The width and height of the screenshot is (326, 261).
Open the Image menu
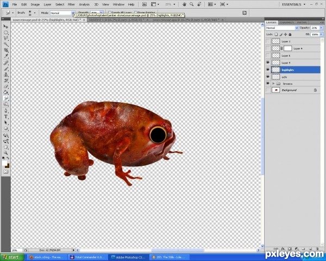(x=35, y=4)
